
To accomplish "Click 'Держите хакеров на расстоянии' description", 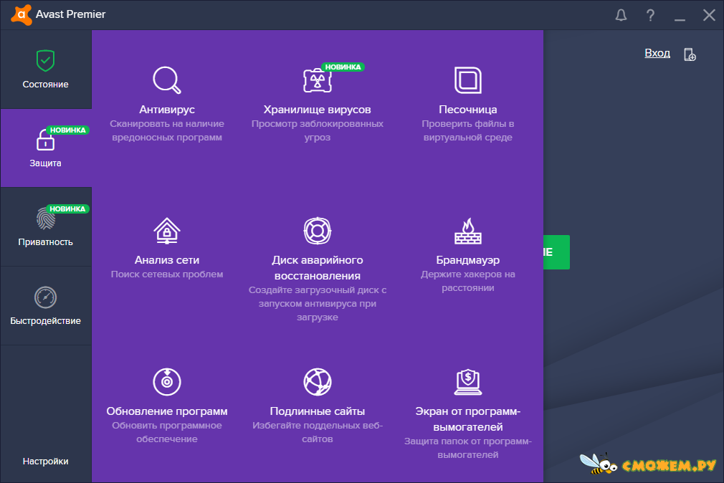I will pyautogui.click(x=468, y=281).
